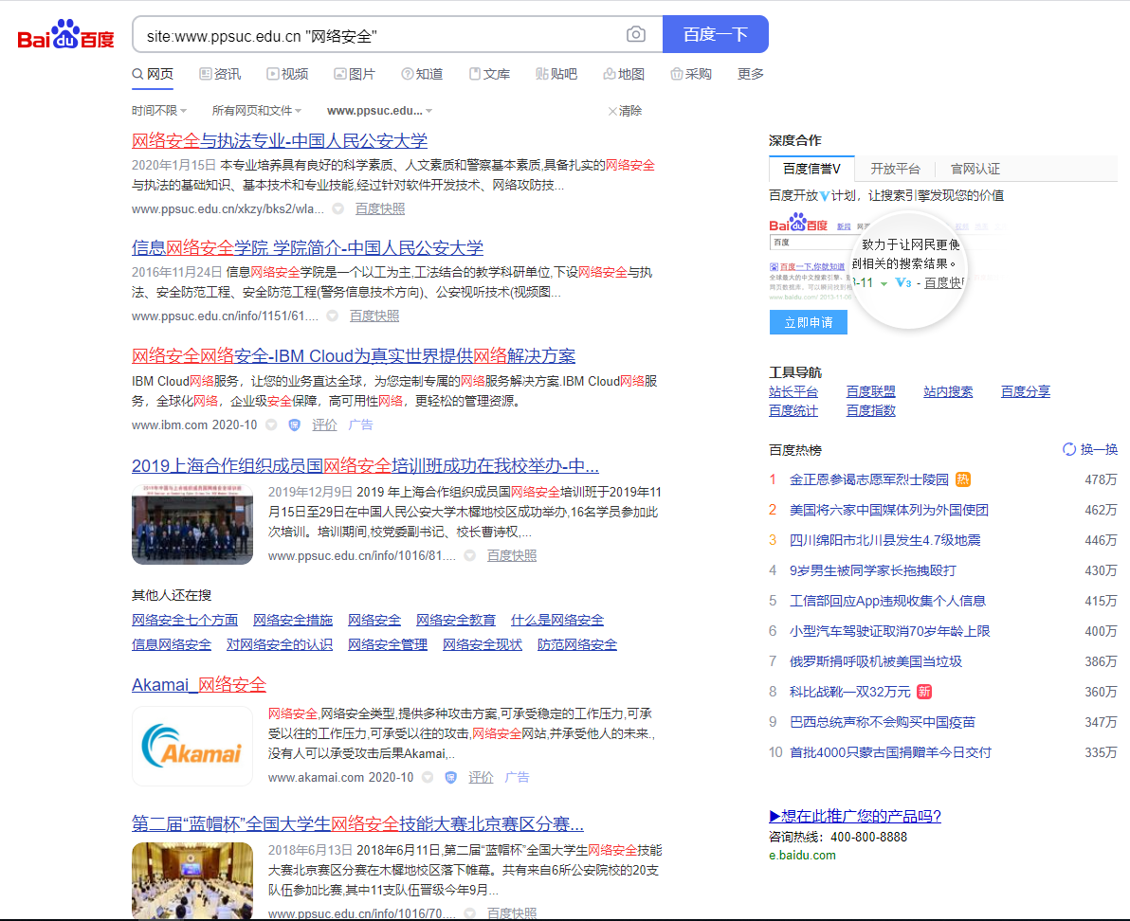
Task: Expand arrow next to www.ppsuc.edu.cn/xkzy/bks2 URL
Action: pos(337,208)
